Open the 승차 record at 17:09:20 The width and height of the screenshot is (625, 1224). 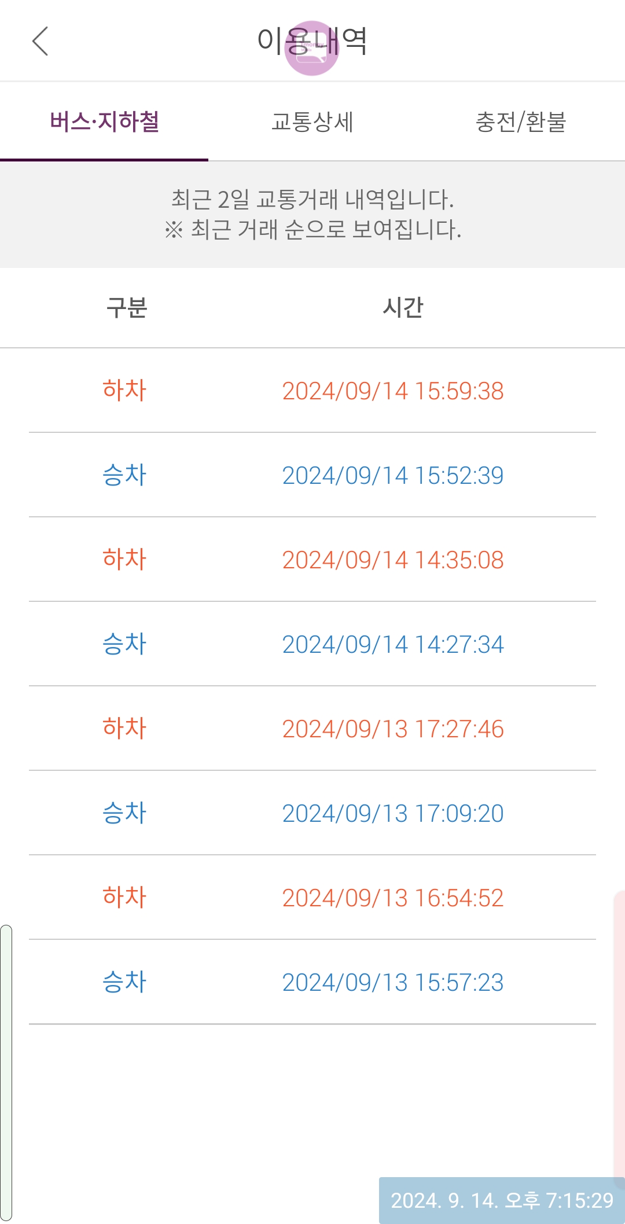pyautogui.click(x=312, y=813)
